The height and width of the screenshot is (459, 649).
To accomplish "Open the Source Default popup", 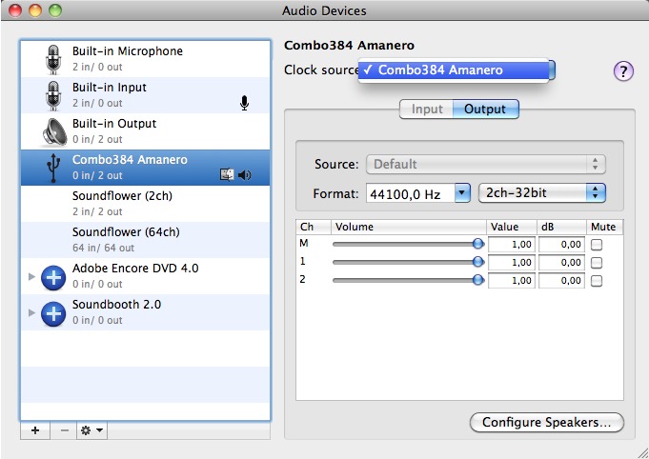I will click(486, 164).
